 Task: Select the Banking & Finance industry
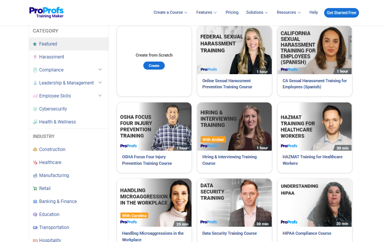69,201
